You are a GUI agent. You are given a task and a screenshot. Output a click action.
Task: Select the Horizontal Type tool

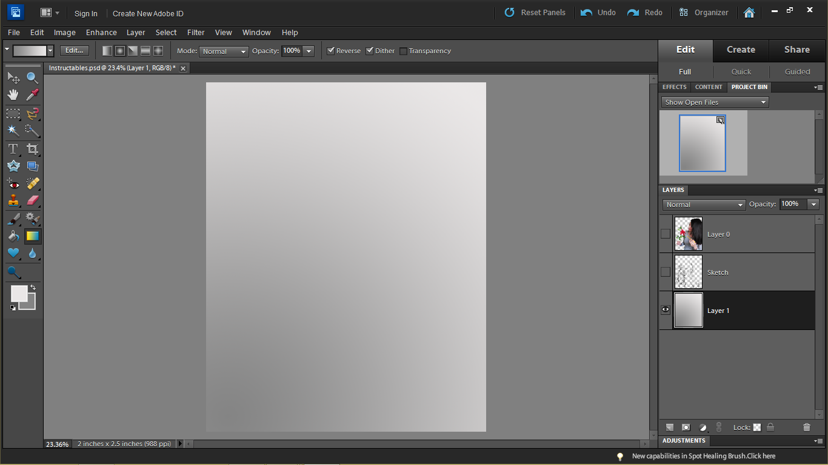(x=13, y=149)
